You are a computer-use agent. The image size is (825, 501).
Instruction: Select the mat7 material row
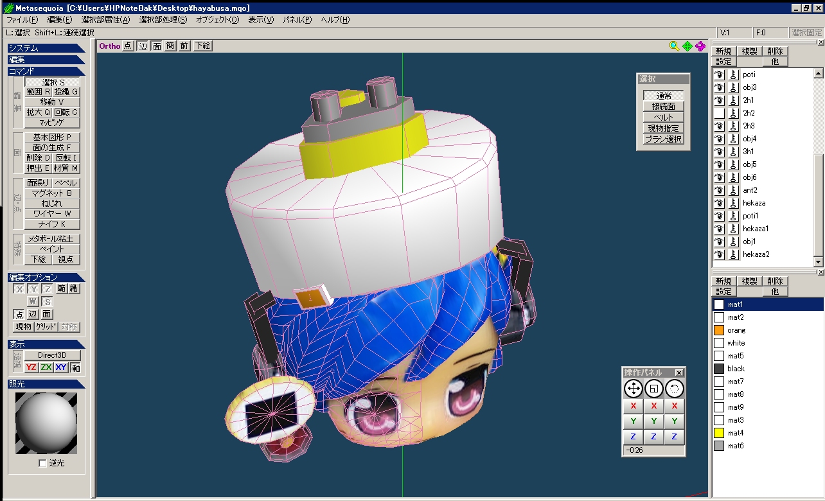[x=767, y=382]
